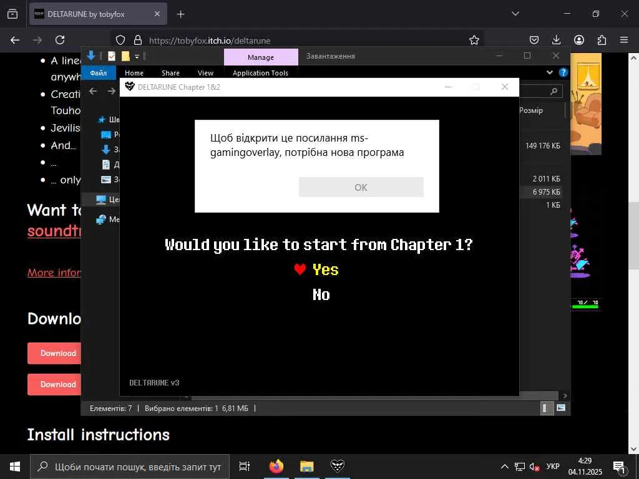Click the site padlock security icon
This screenshot has width=639, height=479.
click(138, 40)
